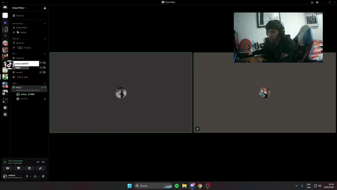Open Spotify from the taskbar
Screen dimensions: 337x190
[177, 186]
